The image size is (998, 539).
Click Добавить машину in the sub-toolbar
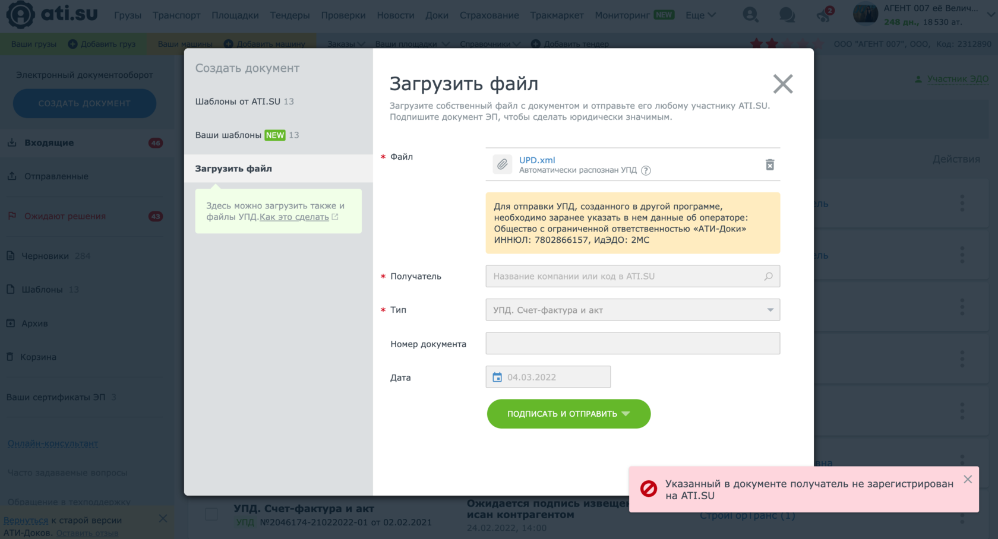(264, 44)
